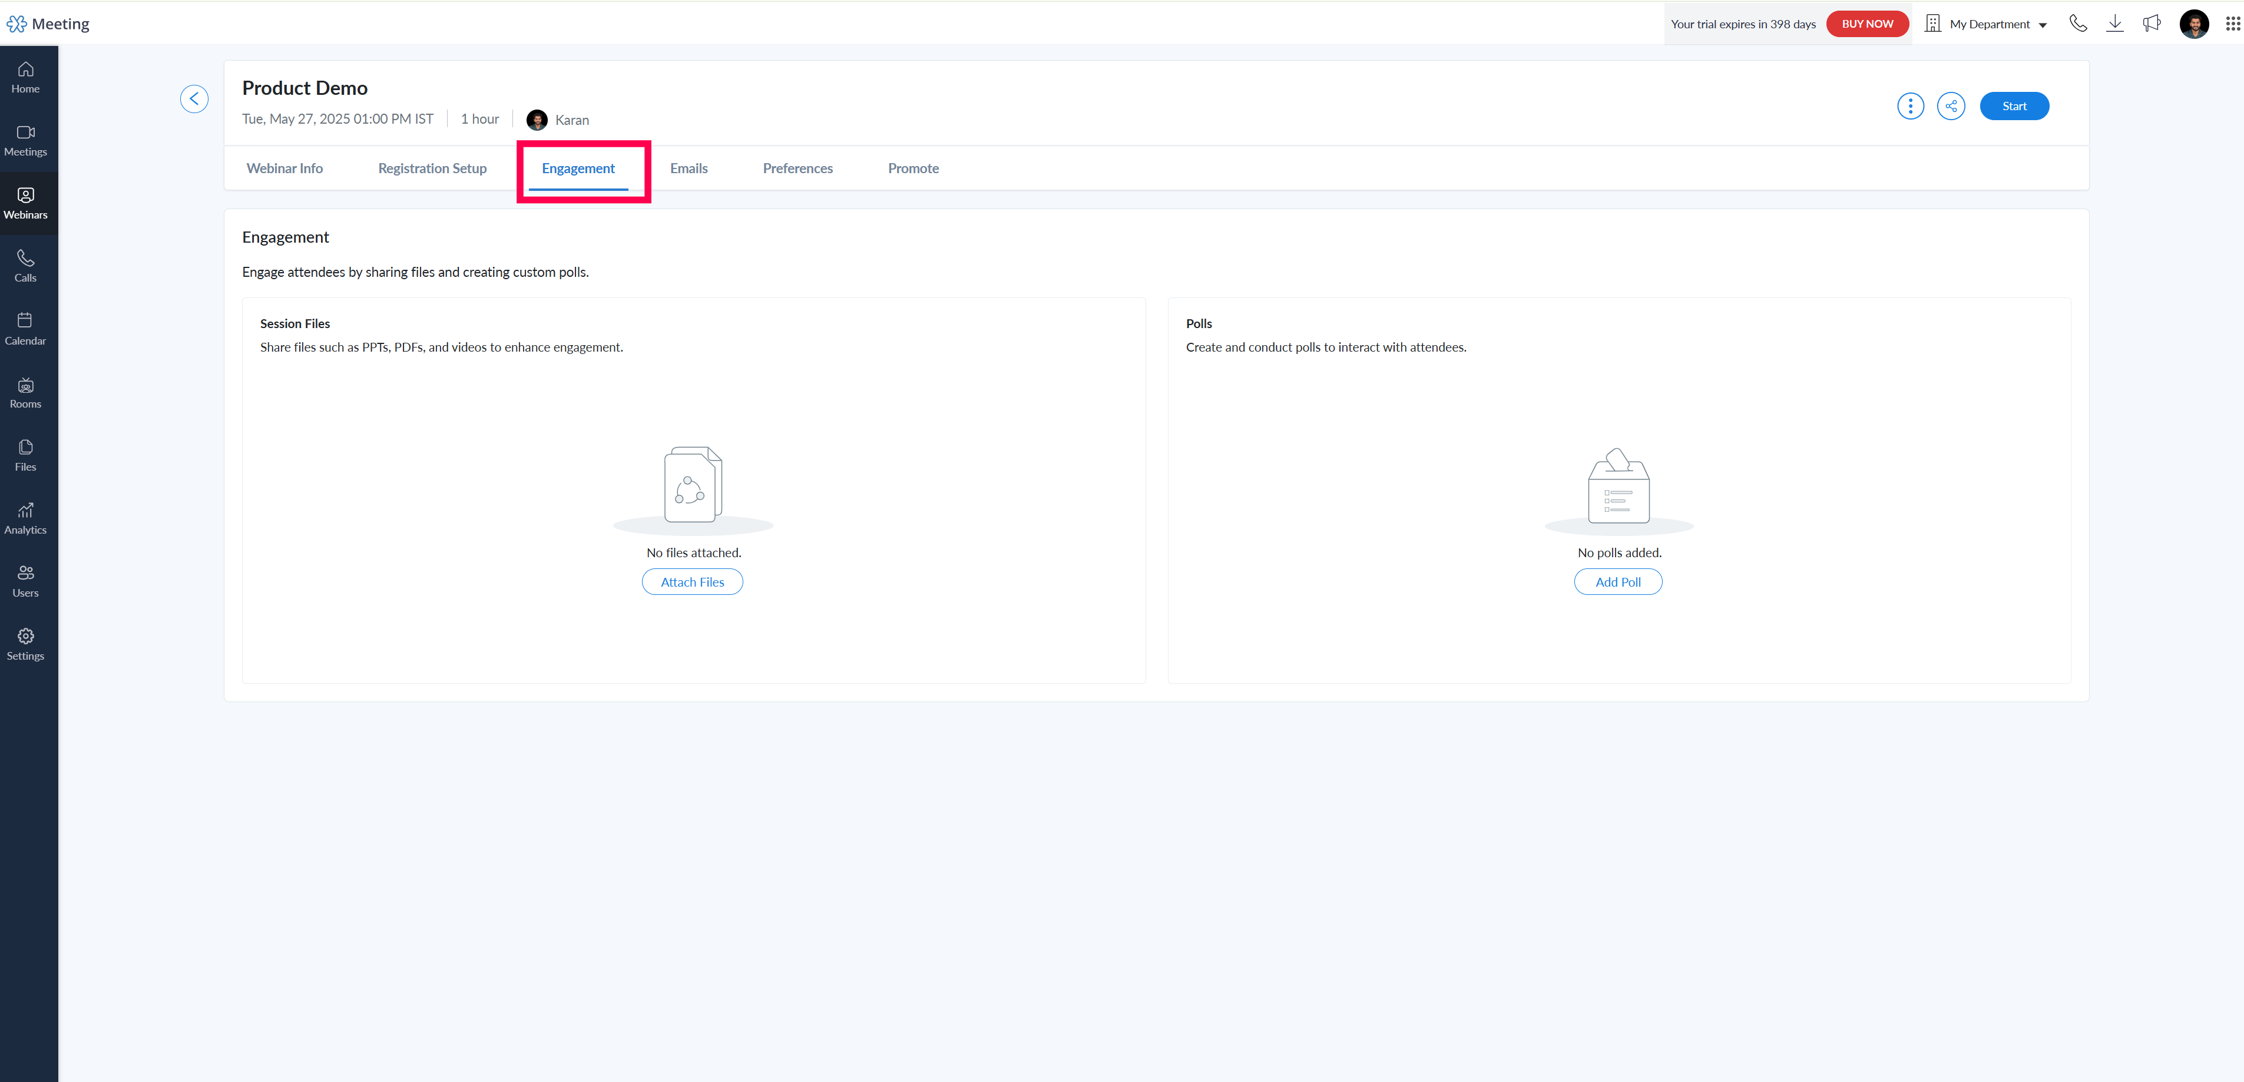Screen dimensions: 2244x1082
Task: Open the Home sidebar icon
Action: (x=26, y=78)
